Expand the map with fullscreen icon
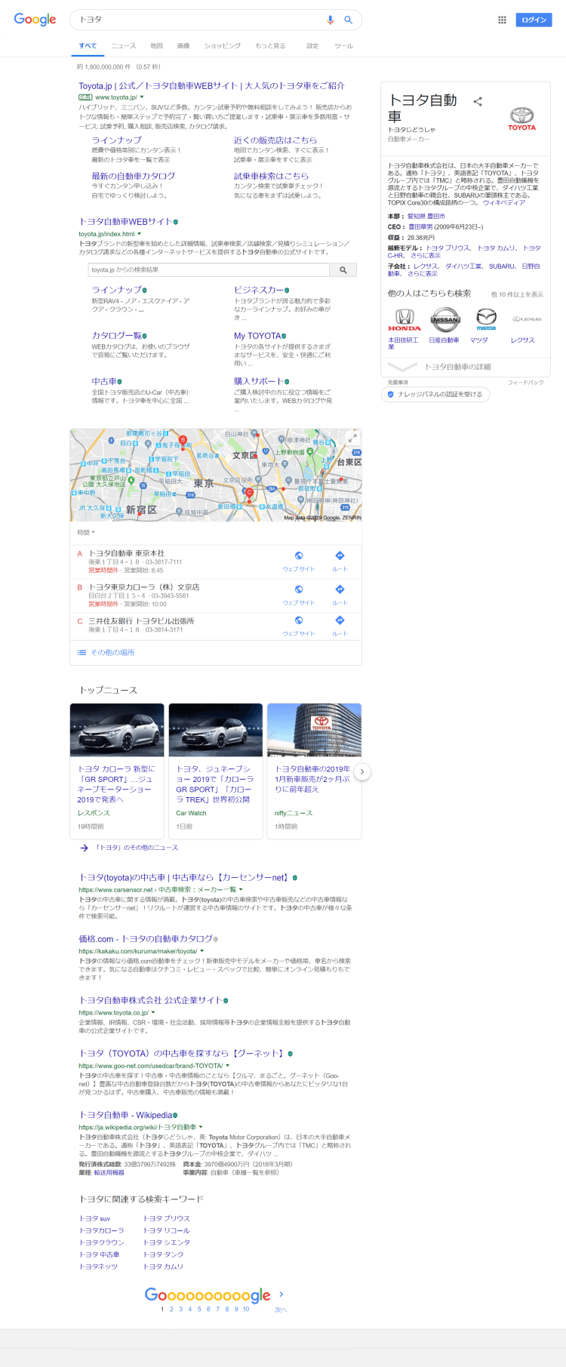Viewport: 566px width, 1367px height. pos(352,438)
